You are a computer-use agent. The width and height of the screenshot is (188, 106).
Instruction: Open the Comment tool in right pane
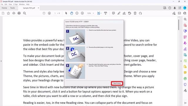tap(185, 73)
